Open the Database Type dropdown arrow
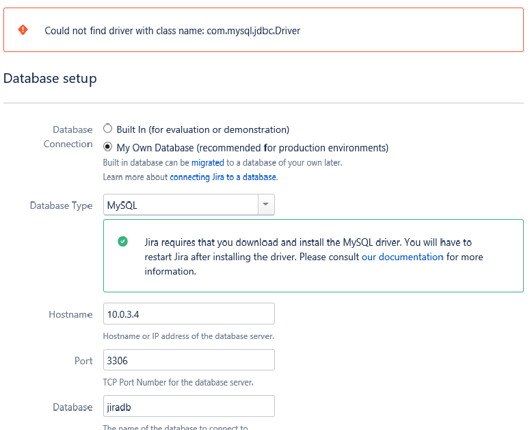Viewport: 530px width, 430px height. [266, 204]
